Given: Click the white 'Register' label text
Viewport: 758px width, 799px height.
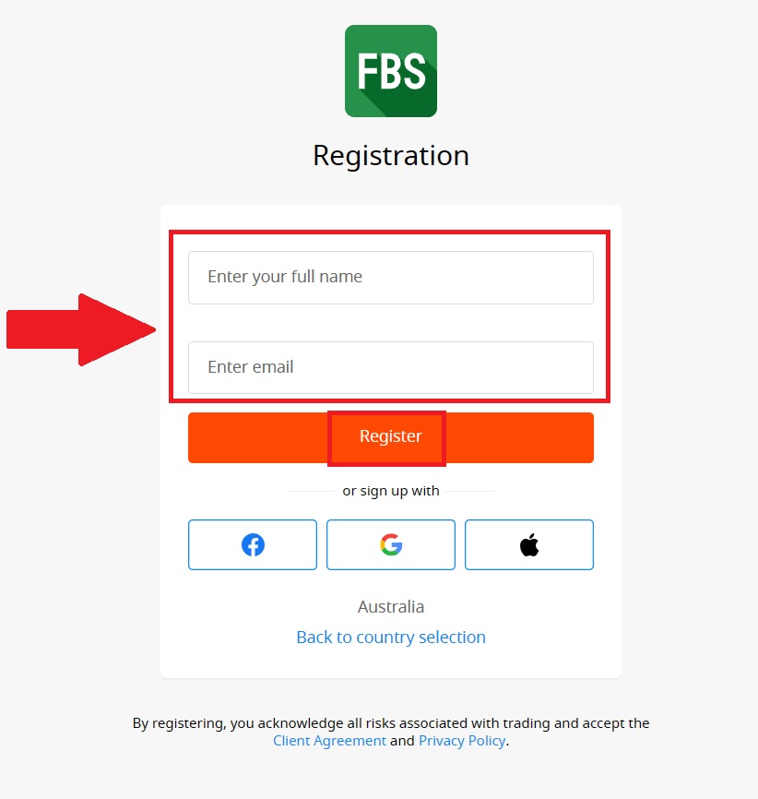Looking at the screenshot, I should point(391,436).
